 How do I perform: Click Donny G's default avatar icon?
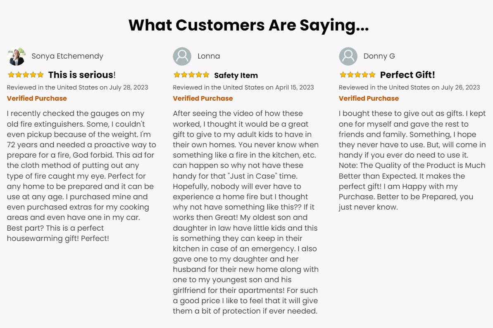coord(348,57)
